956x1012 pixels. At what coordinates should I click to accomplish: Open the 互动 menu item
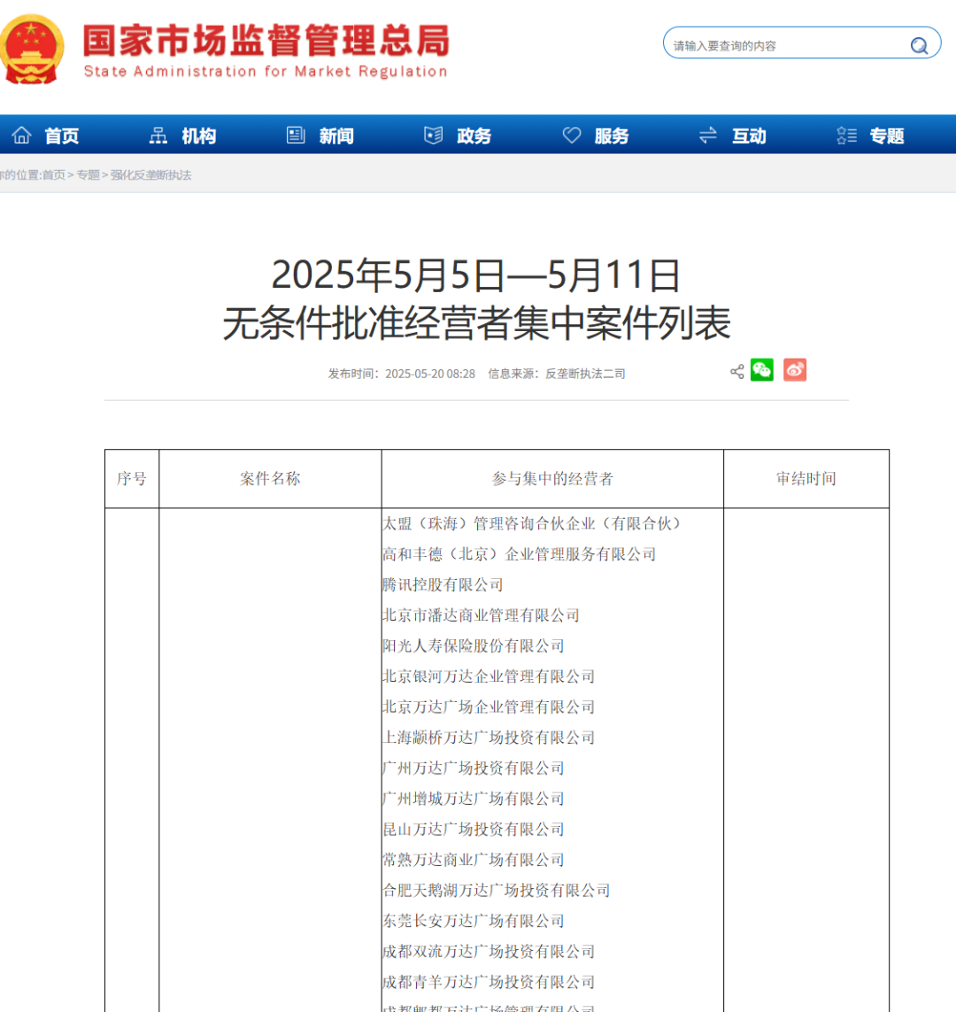click(x=749, y=135)
